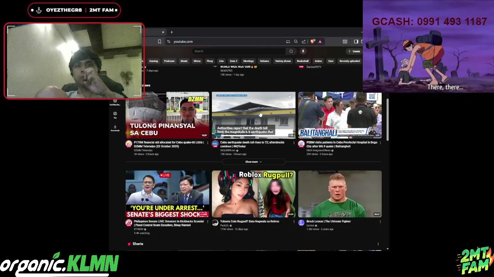
Task: Open Cebu earthquake death toll rises title
Action: click(252, 144)
